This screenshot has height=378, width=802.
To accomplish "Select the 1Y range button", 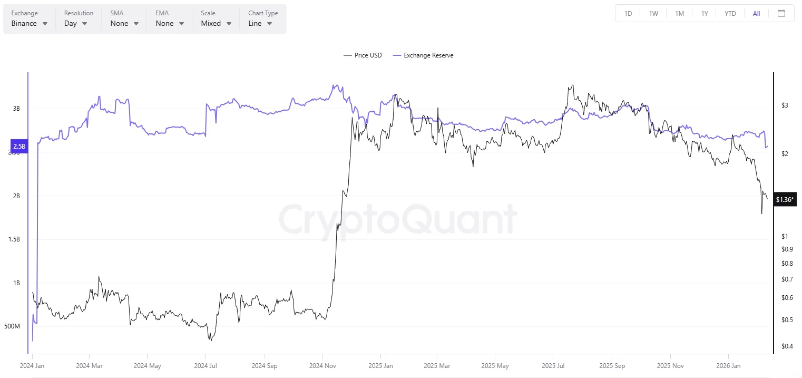I will (x=705, y=13).
